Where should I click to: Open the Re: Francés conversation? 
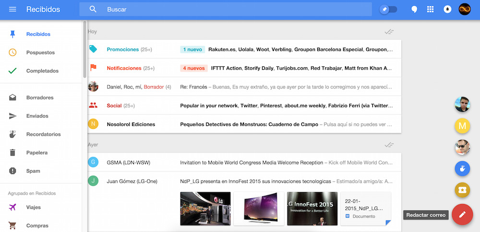[x=244, y=87]
